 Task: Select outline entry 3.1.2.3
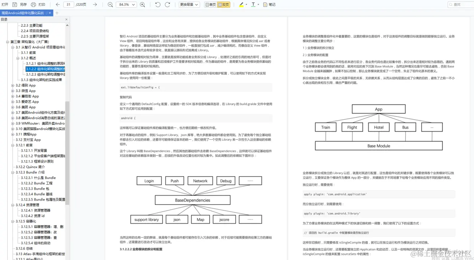tap(45, 75)
